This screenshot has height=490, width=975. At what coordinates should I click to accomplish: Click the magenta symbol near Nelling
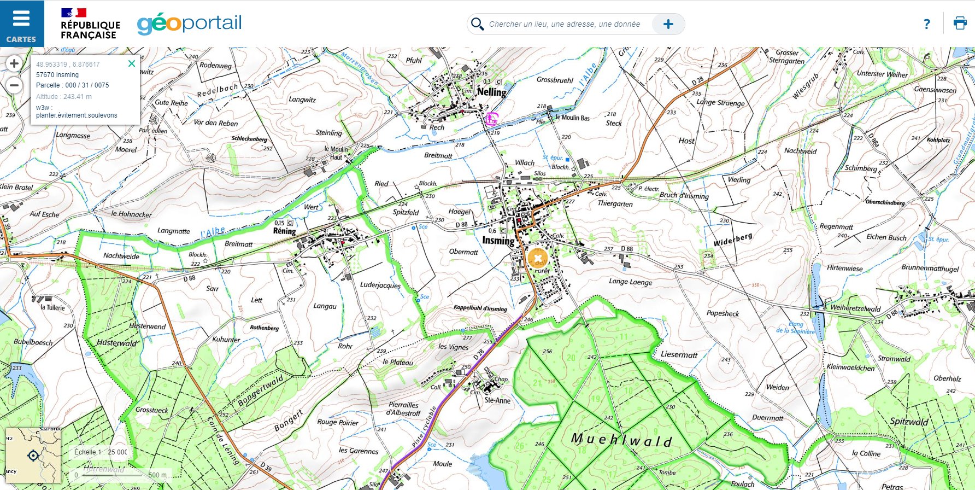pyautogui.click(x=492, y=118)
